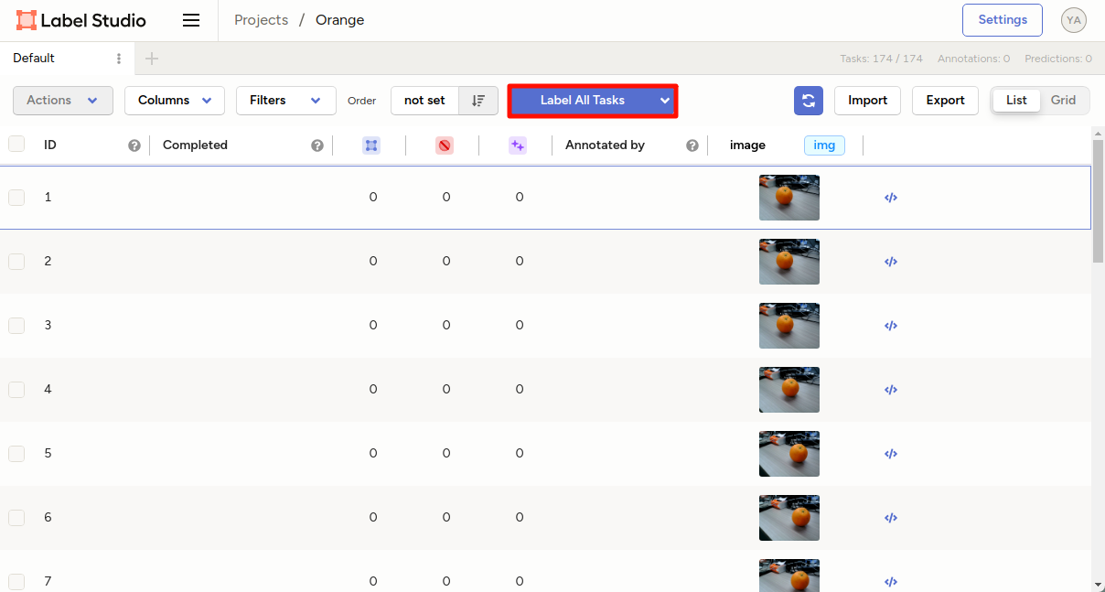
Task: Open the YA user avatar menu
Action: (x=1074, y=20)
